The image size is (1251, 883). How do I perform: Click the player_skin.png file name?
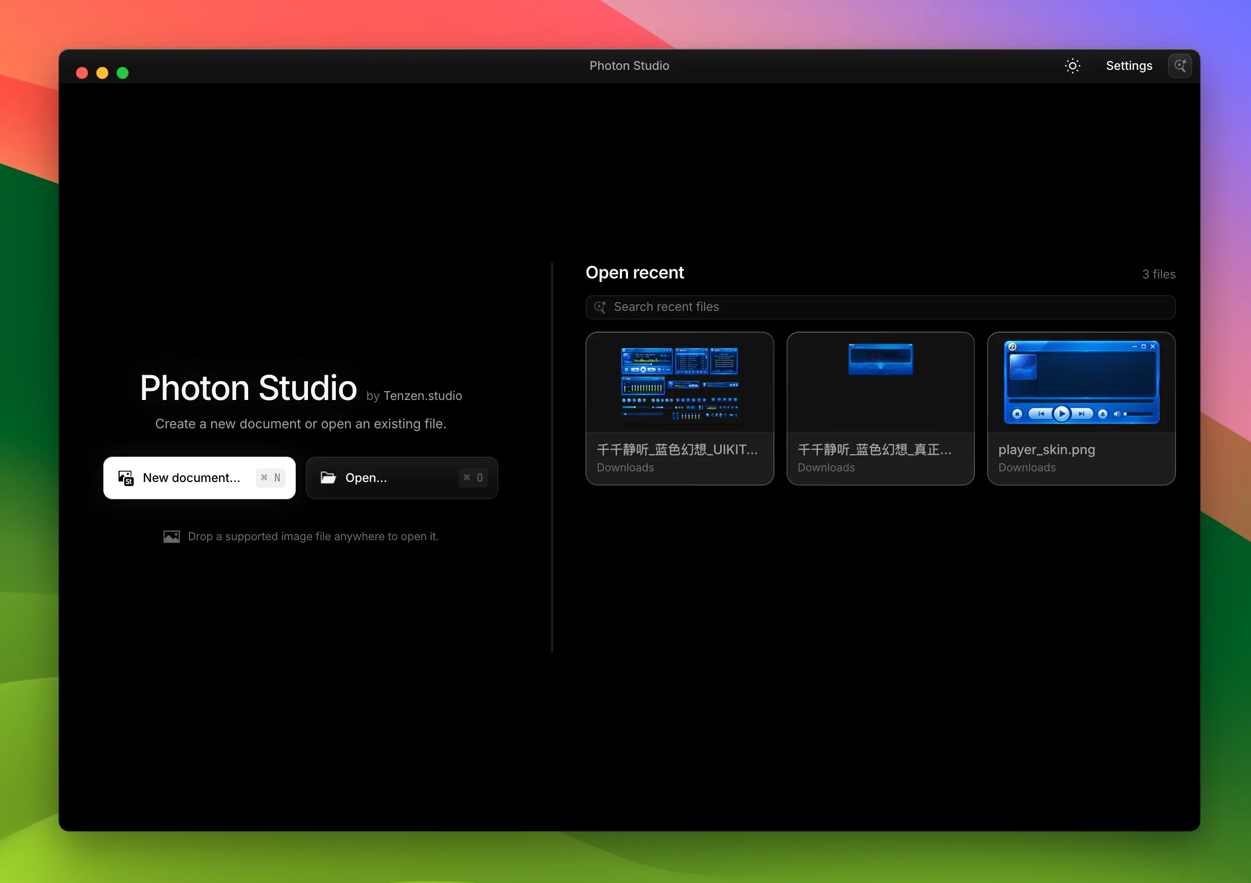1047,450
